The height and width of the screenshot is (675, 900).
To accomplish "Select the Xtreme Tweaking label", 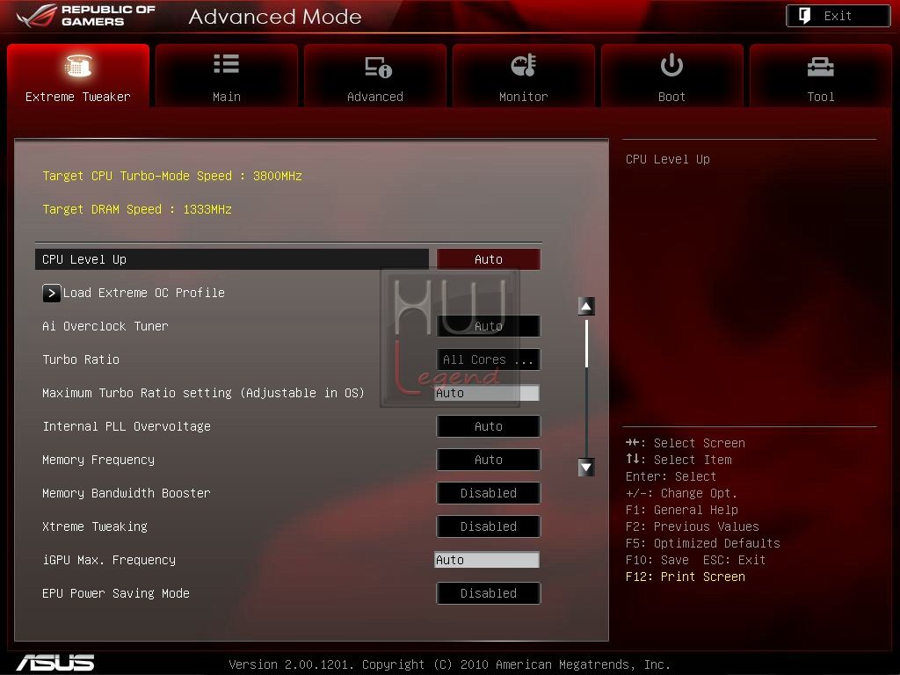I will (95, 526).
